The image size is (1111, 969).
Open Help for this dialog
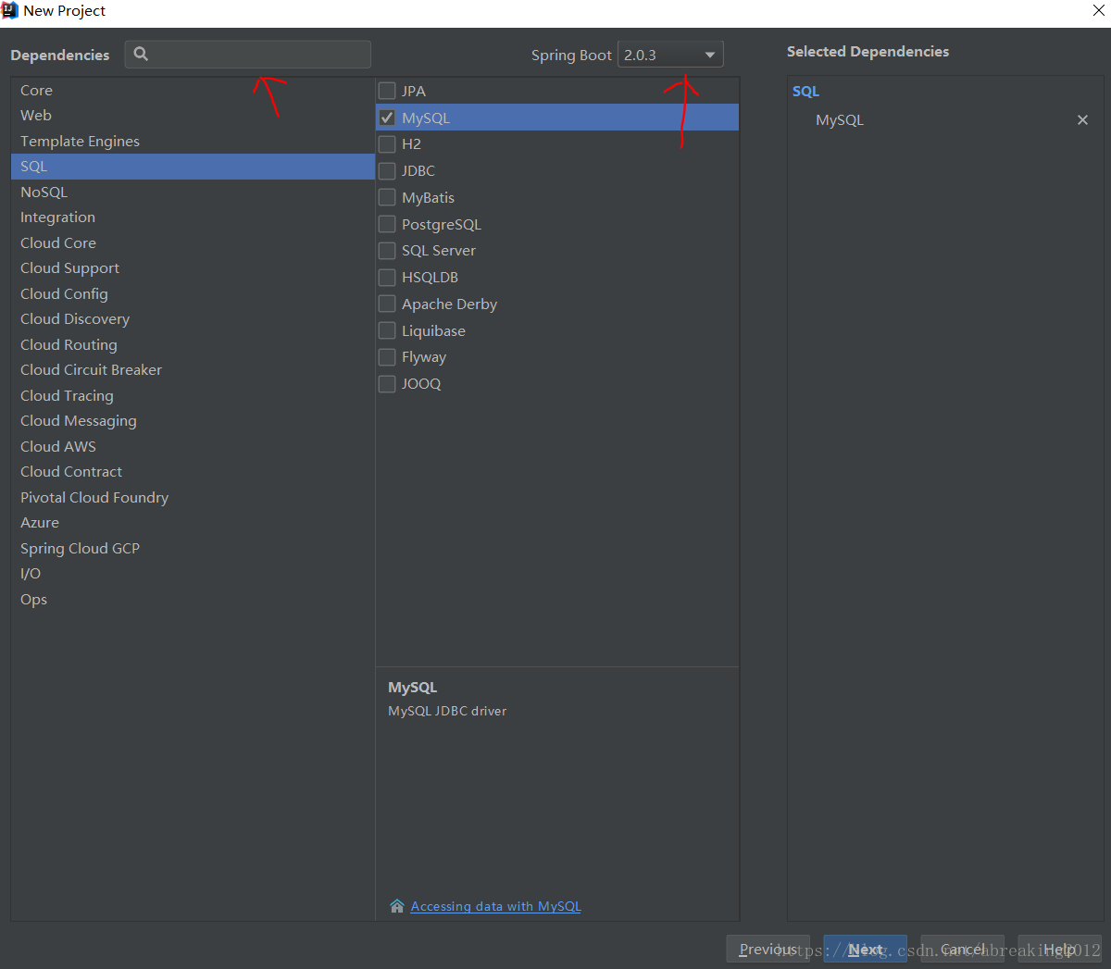(1059, 949)
